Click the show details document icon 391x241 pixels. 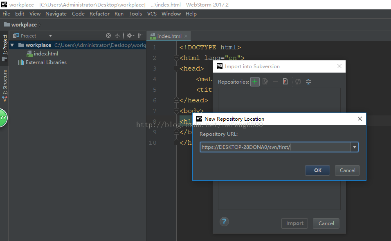(x=285, y=82)
